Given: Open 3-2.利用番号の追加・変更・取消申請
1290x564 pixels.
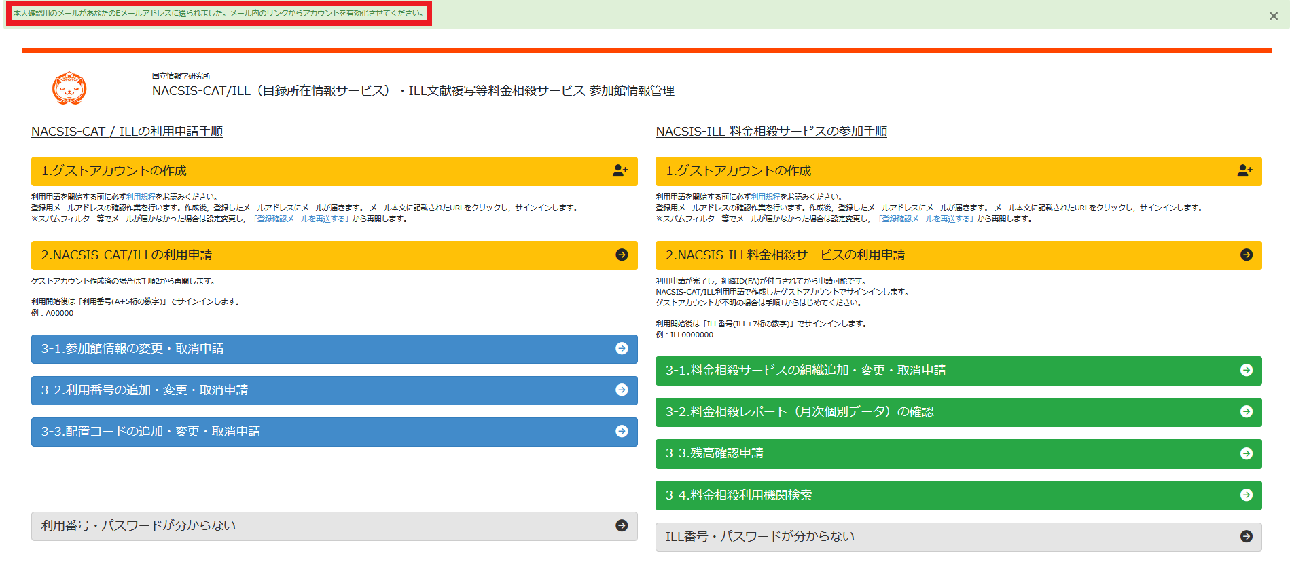Looking at the screenshot, I should pyautogui.click(x=334, y=390).
